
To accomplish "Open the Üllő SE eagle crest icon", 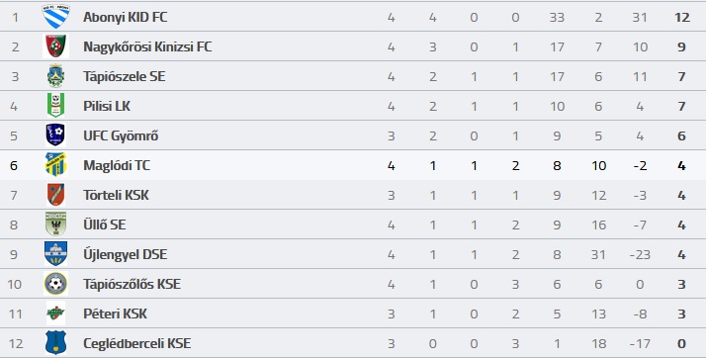I will coord(55,224).
